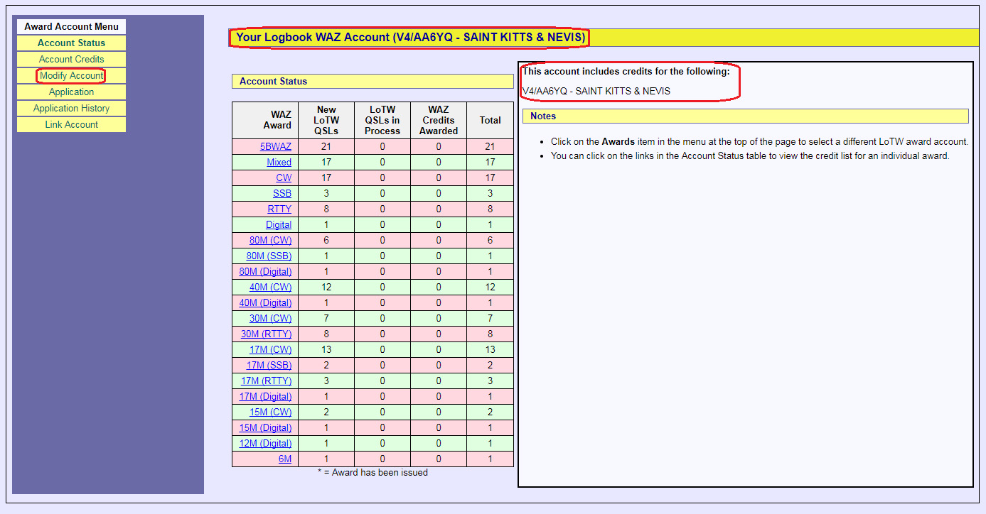Open Account Credits in sidebar menu
This screenshot has height=514, width=986.
coord(71,60)
